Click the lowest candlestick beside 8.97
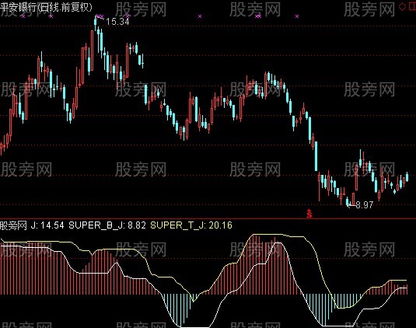Image resolution: width=416 pixels, height=328 pixels. 348,201
